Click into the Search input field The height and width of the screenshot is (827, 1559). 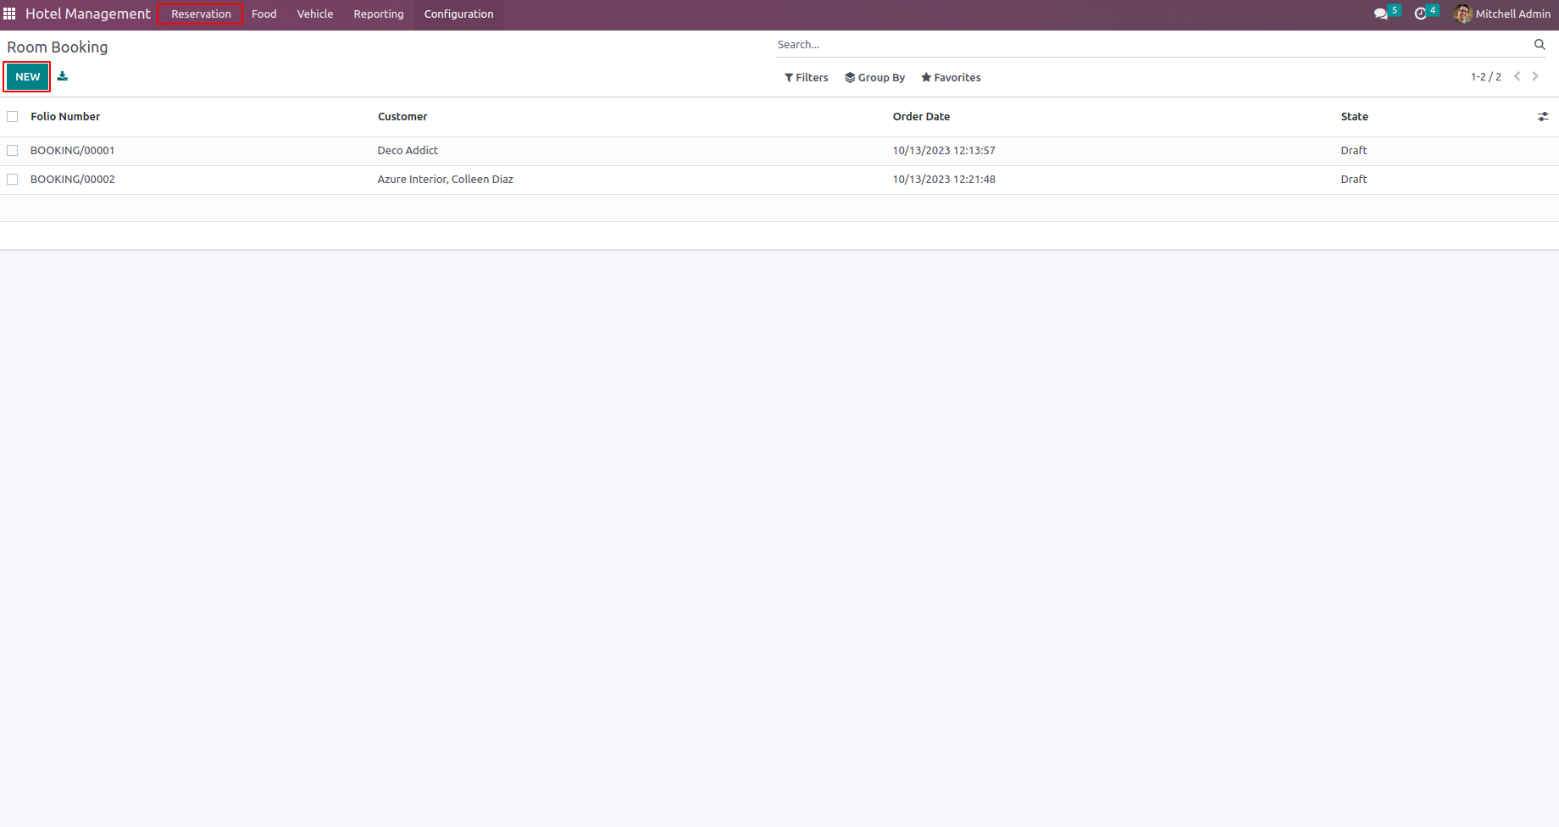(x=1152, y=44)
